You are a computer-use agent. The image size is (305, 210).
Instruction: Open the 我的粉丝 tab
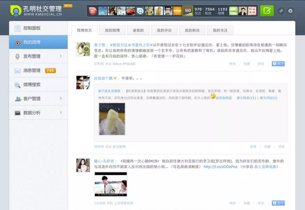[x=192, y=30]
